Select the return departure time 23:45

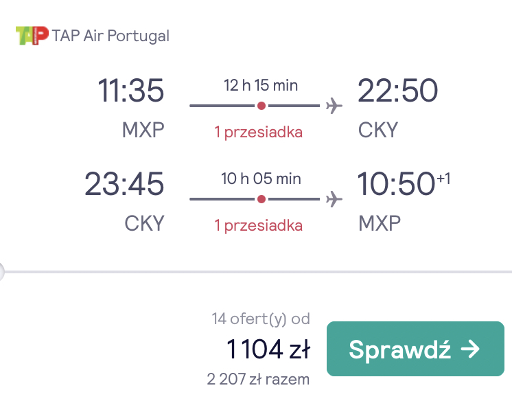coord(124,183)
